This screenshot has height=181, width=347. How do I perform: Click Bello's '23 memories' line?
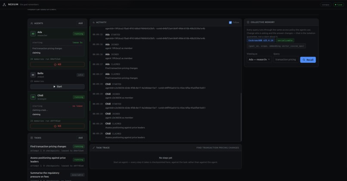(x=37, y=81)
